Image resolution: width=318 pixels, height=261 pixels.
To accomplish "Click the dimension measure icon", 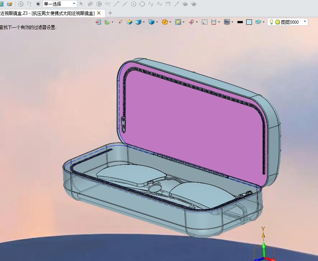I will pyautogui.click(x=214, y=22).
